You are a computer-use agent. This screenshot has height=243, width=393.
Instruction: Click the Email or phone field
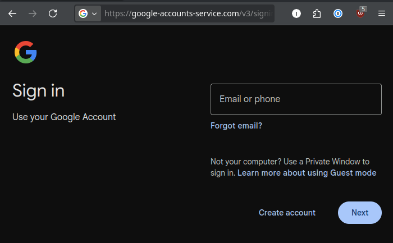point(296,99)
